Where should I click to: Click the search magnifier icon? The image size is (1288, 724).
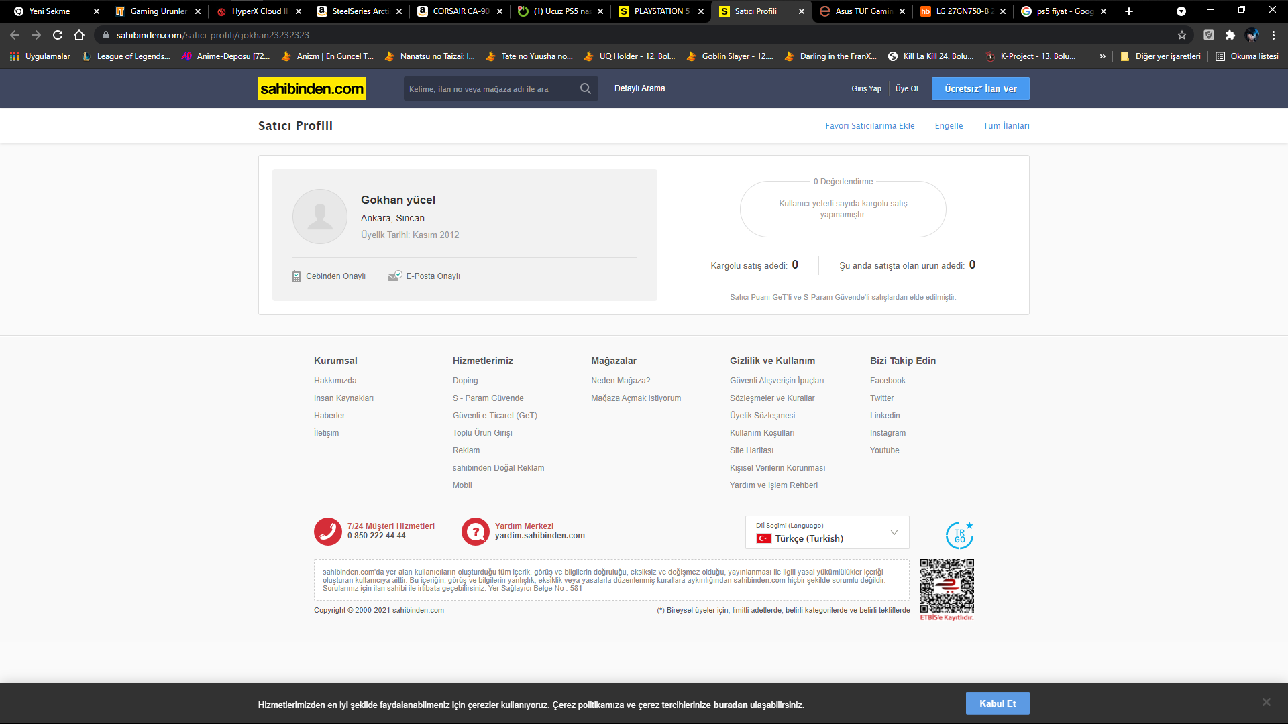click(x=585, y=88)
